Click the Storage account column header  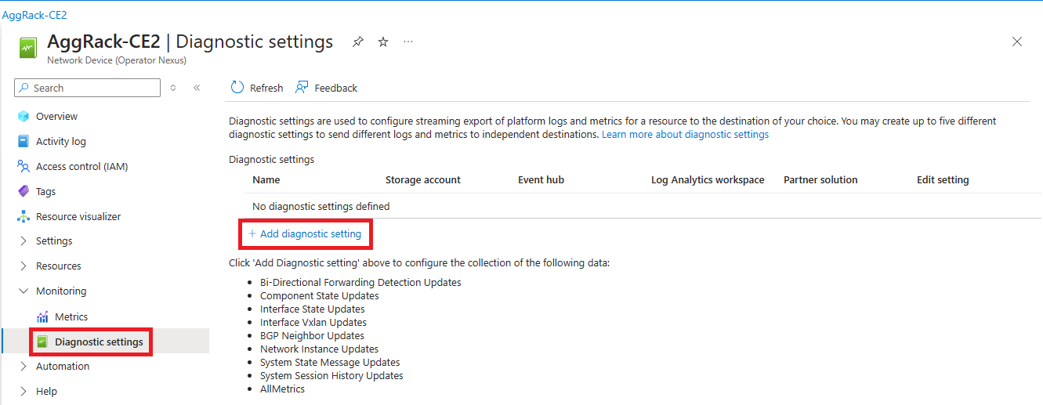click(x=423, y=179)
